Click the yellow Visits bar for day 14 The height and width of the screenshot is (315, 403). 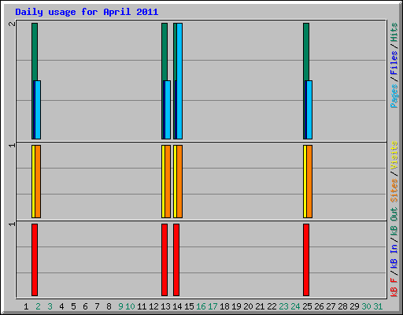[x=175, y=181]
